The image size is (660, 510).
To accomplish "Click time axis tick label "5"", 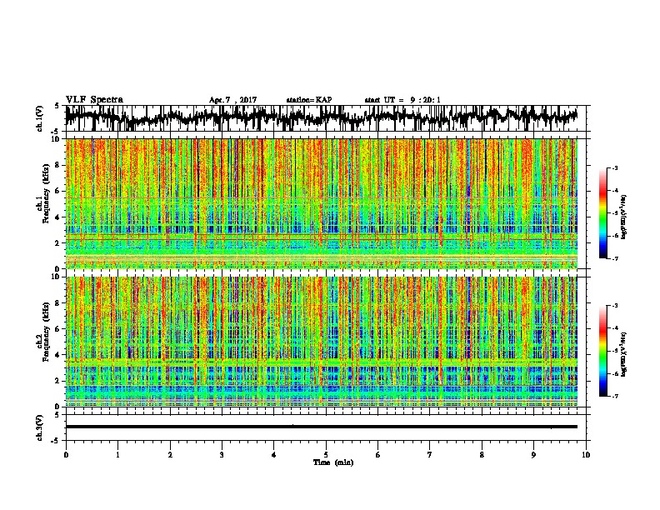I will click(x=326, y=455).
